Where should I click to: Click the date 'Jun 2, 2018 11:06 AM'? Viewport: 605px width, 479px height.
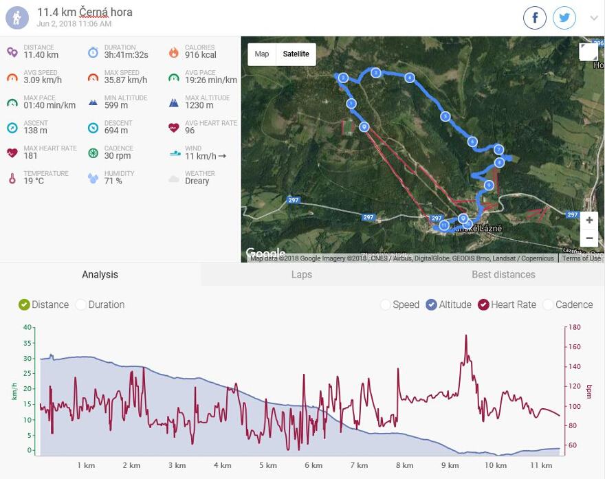tap(74, 24)
